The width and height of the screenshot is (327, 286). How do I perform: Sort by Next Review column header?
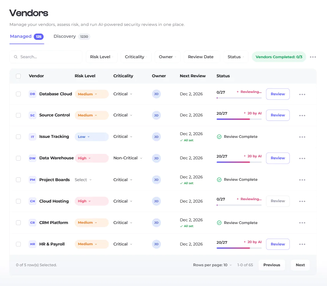[x=193, y=76]
